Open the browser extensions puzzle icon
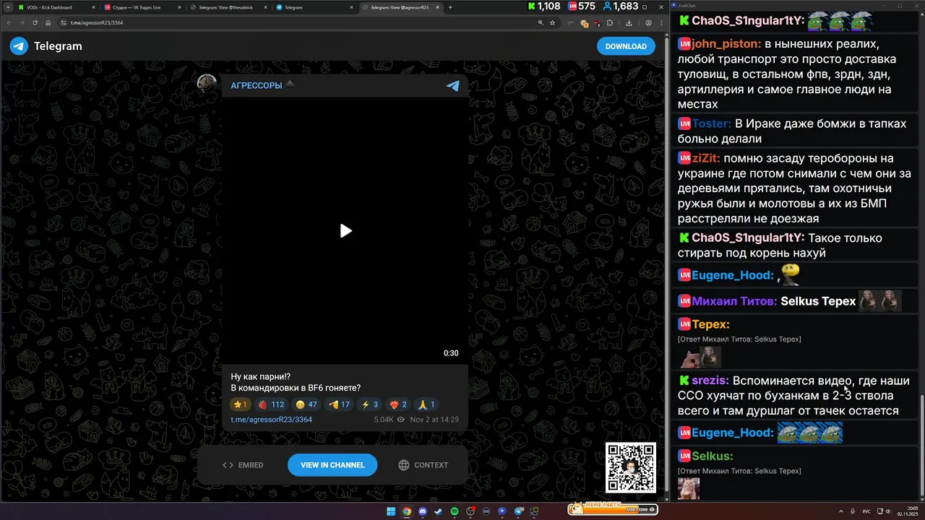925x520 pixels. [610, 22]
